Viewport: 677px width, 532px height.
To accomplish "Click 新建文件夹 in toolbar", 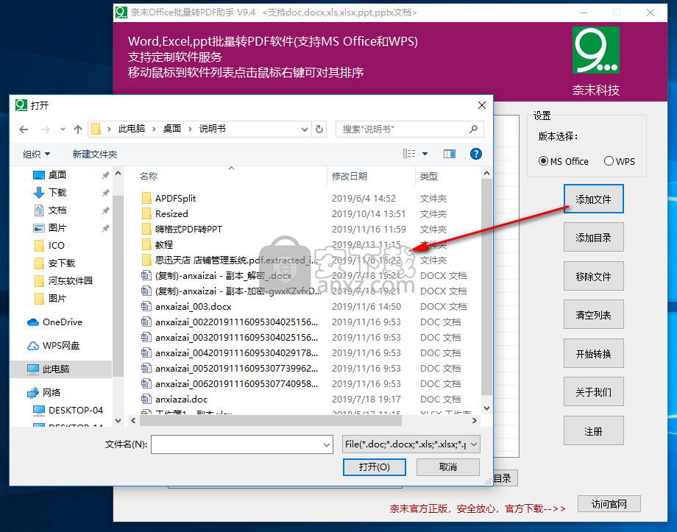I will [94, 155].
